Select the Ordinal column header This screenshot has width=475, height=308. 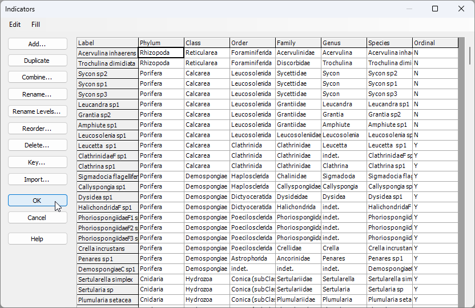click(x=435, y=43)
